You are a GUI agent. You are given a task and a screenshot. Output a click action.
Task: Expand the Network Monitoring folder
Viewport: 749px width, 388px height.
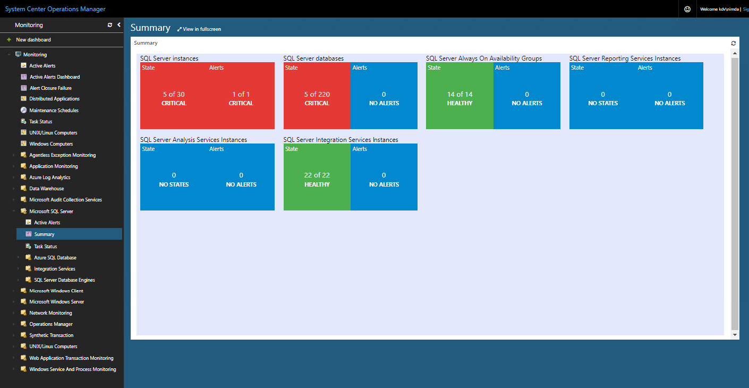[x=14, y=313]
